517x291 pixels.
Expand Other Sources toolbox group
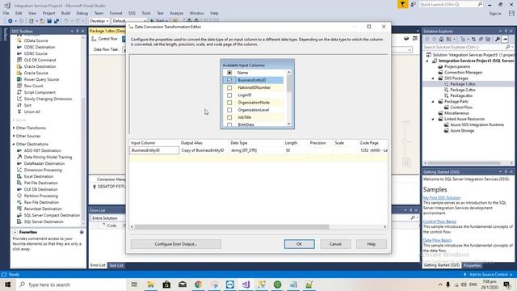14,136
